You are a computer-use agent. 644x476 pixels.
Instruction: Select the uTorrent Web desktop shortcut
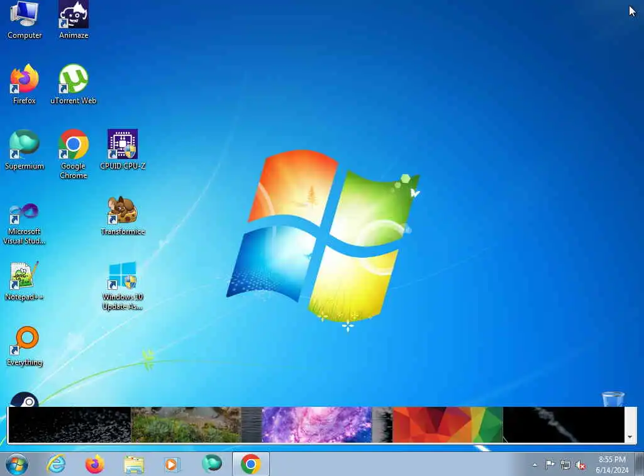point(74,84)
